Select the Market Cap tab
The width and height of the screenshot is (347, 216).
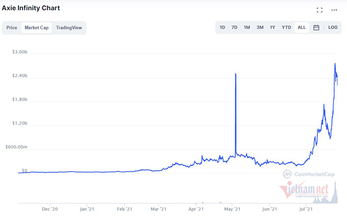(36, 28)
